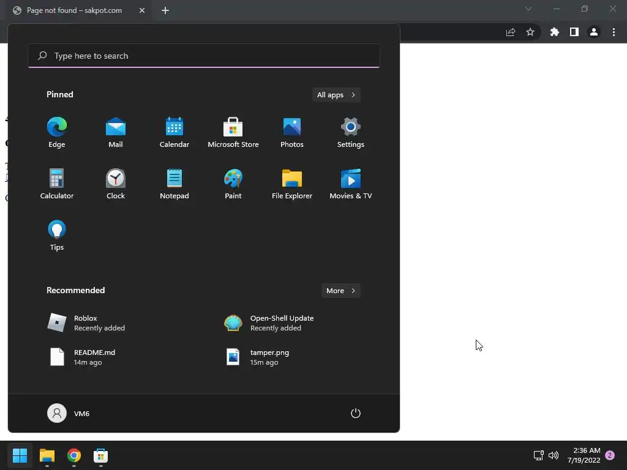Launch Movies & TV app
The width and height of the screenshot is (627, 470).
351,184
